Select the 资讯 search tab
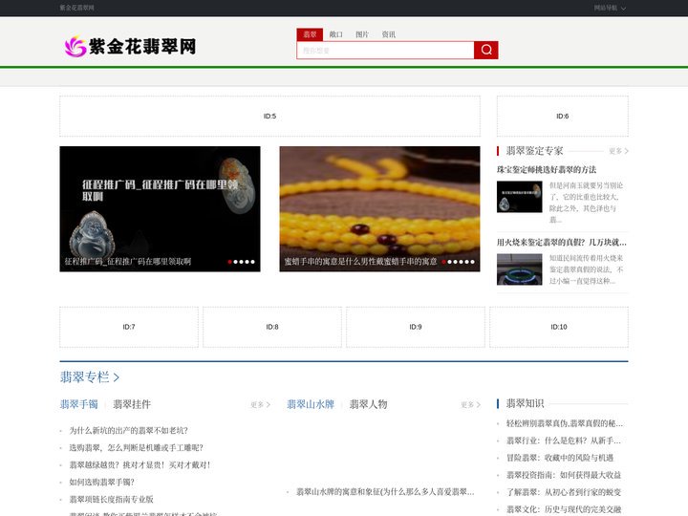Viewport: 688px width, 516px height. 388,34
